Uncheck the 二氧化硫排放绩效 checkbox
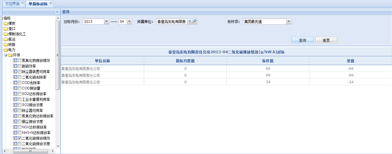The height and width of the screenshot is (154, 392). [19, 138]
